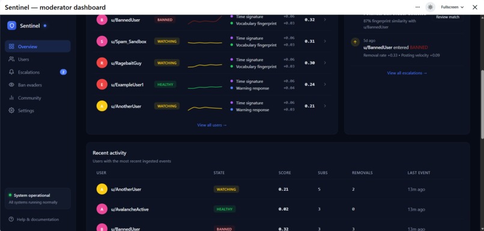Viewport: 484px width, 231px height.
Task: Close the moderator dashboard window
Action: click(475, 7)
